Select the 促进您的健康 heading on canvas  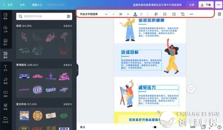pyautogui.click(x=151, y=20)
